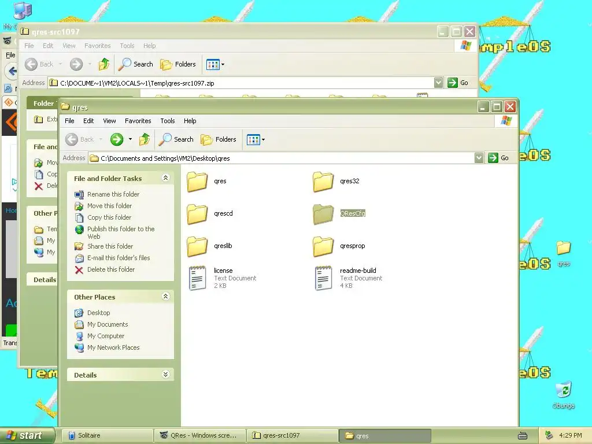The width and height of the screenshot is (592, 444).
Task: Go to My Documents in Other Places
Action: click(108, 324)
